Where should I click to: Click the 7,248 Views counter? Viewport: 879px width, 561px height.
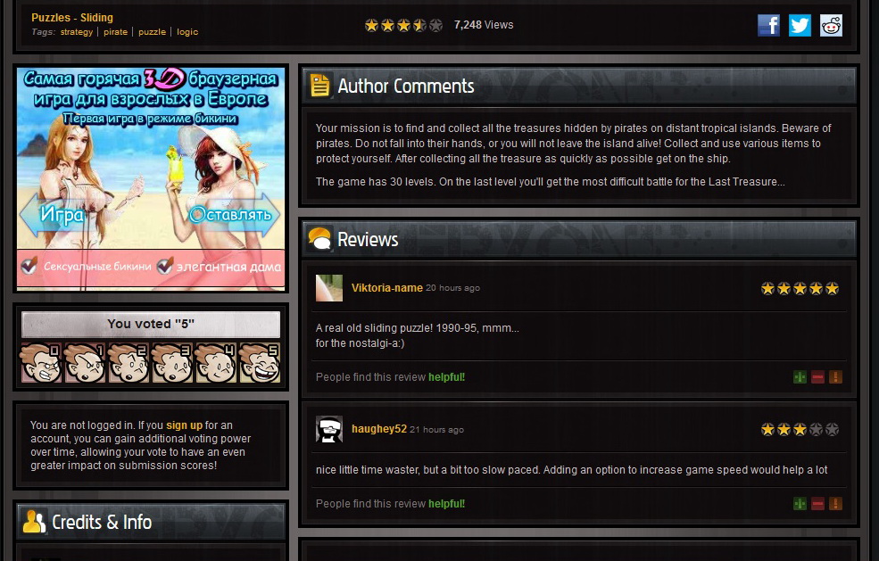point(484,25)
